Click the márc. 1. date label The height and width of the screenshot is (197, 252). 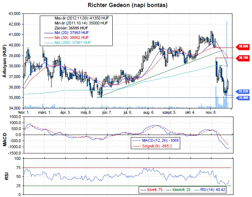[x=45, y=112]
